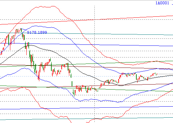Select the trough of the lower blue band curve
The image size is (173, 123).
click(118, 102)
